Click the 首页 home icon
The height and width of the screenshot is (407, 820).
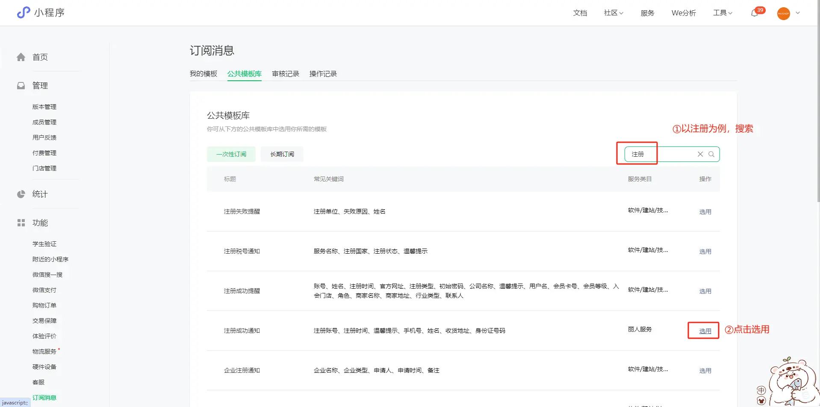click(21, 57)
